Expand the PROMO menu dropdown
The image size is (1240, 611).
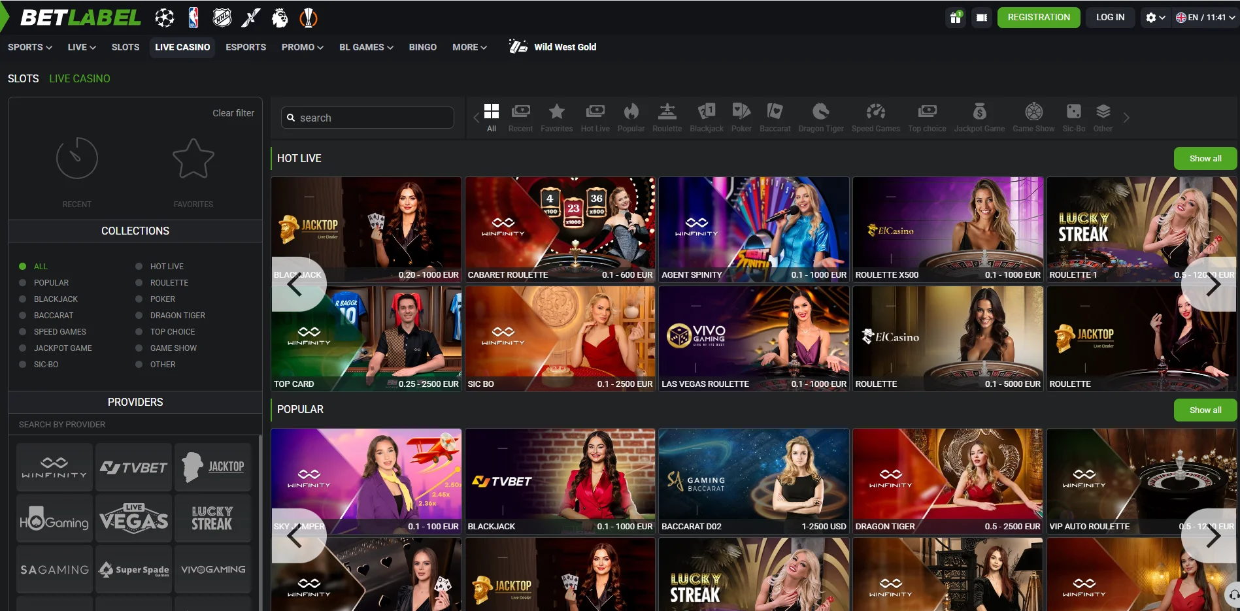coord(303,47)
